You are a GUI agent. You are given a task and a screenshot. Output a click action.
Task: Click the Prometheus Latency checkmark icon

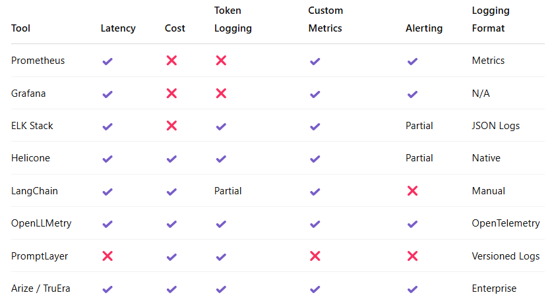(x=107, y=61)
